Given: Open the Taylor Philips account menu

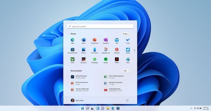Looking at the screenshot, I should pyautogui.click(x=77, y=100).
